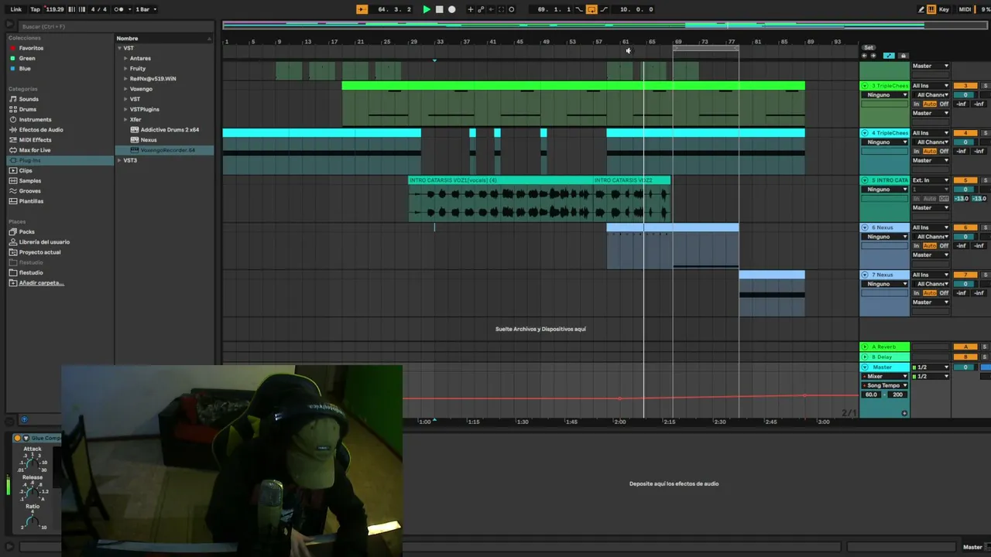Open Max for Live category

pos(35,150)
